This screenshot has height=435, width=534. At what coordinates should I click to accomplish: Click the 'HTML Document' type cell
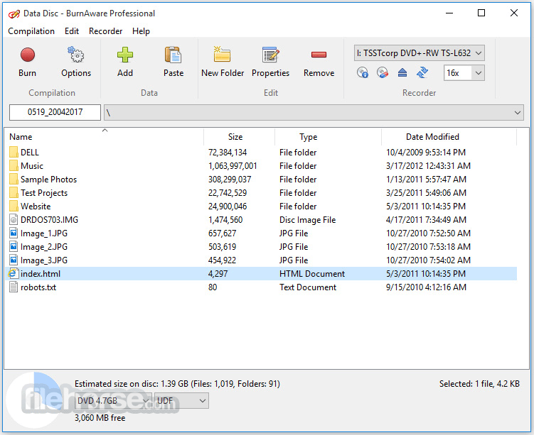(312, 274)
